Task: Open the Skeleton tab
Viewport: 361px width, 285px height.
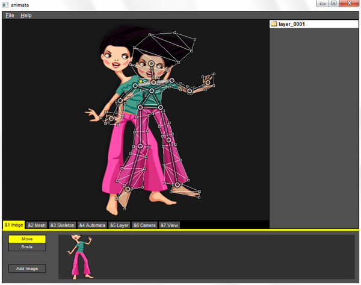Action: 62,225
